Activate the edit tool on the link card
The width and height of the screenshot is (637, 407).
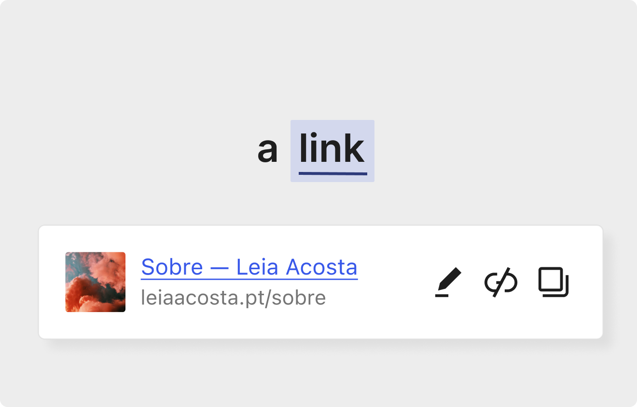pos(449,282)
